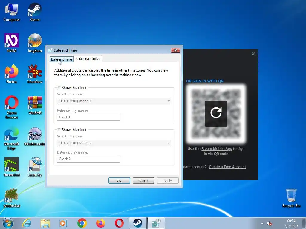Refresh the Steam QR code
The image size is (306, 229).
coord(216,114)
